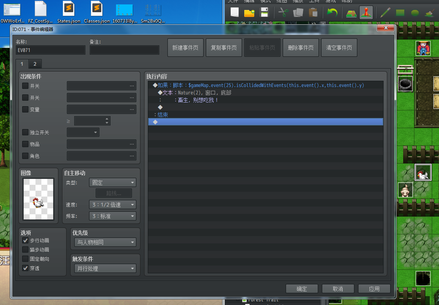The height and width of the screenshot is (305, 439).
Task: Open the States.json desktop file
Action: click(69, 12)
